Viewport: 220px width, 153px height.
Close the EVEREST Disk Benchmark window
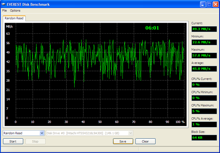[x=216, y=4]
